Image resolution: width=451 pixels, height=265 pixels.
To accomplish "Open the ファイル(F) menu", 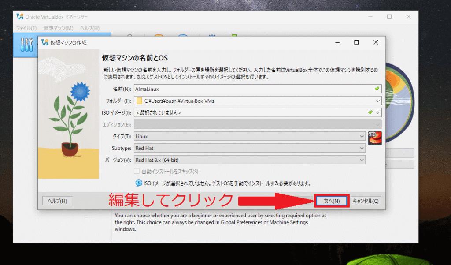I will [26, 28].
